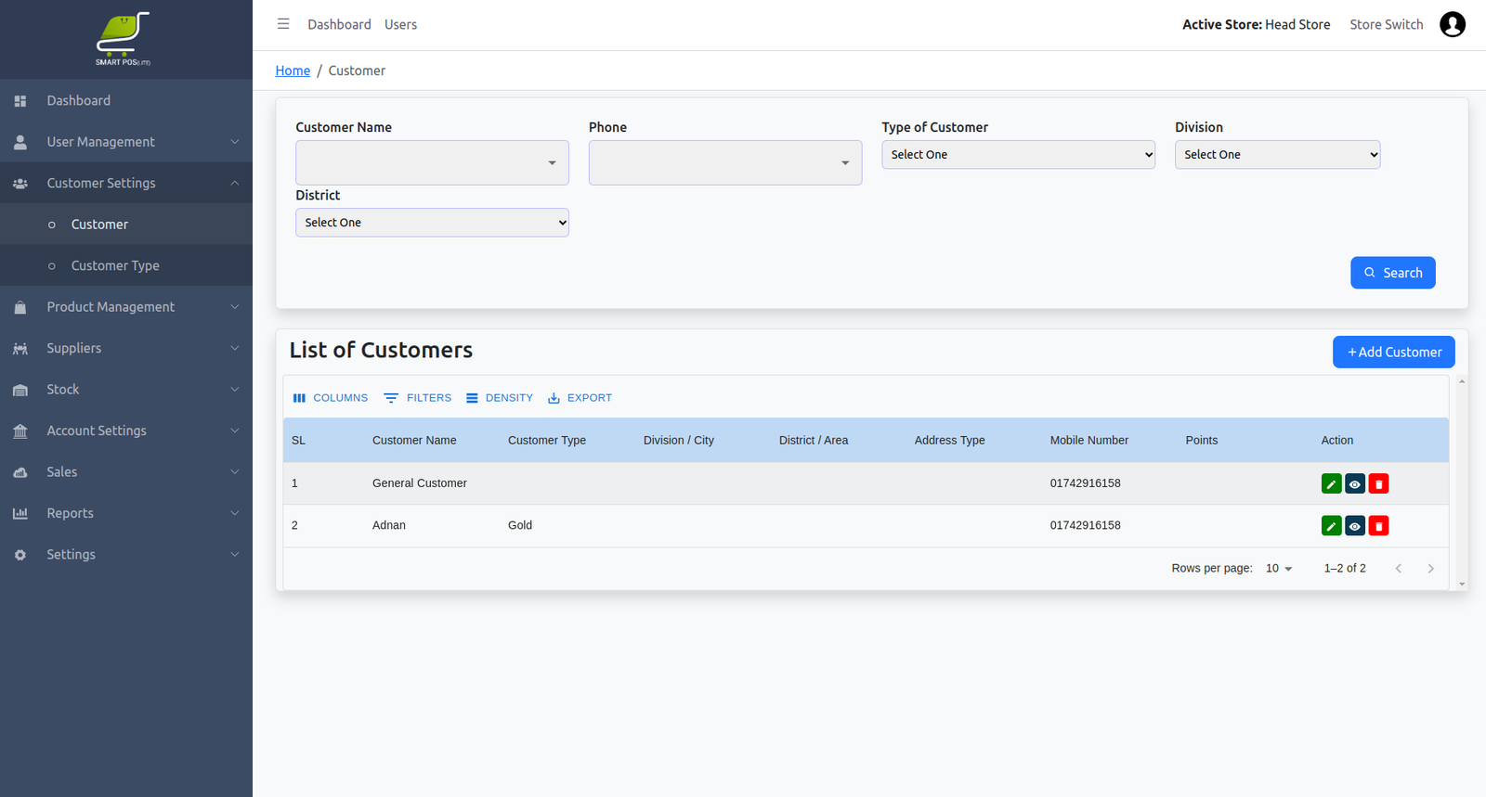Open the user profile avatar icon
The image size is (1486, 797).
(x=1453, y=24)
